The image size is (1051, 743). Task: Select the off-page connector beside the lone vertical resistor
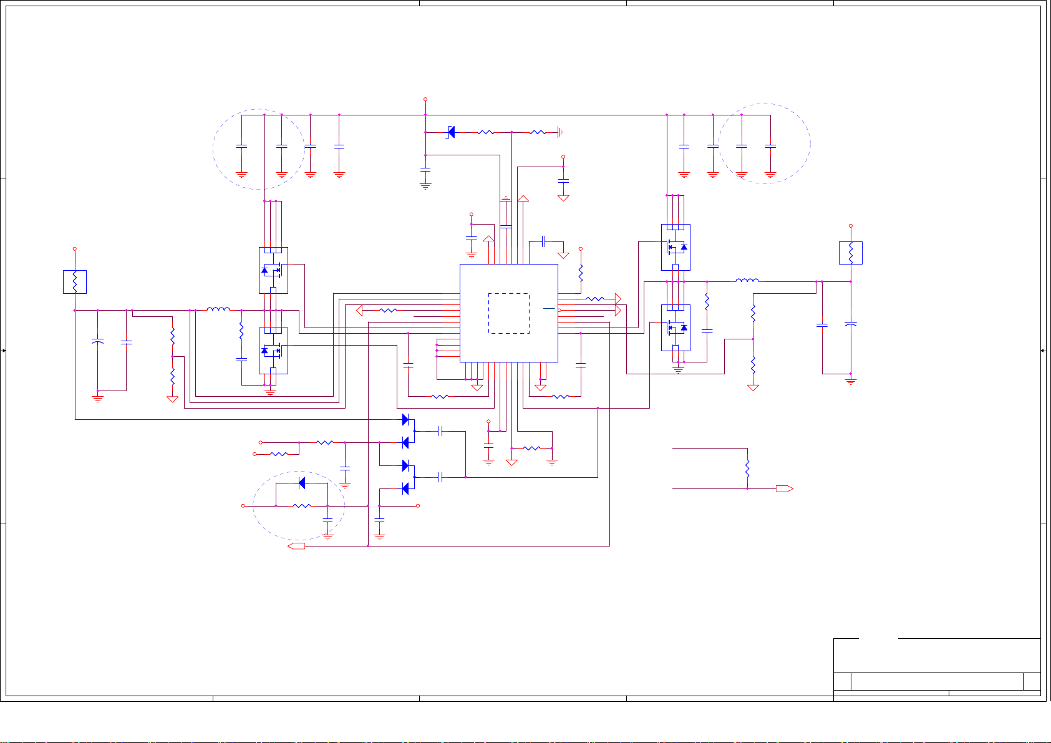785,488
